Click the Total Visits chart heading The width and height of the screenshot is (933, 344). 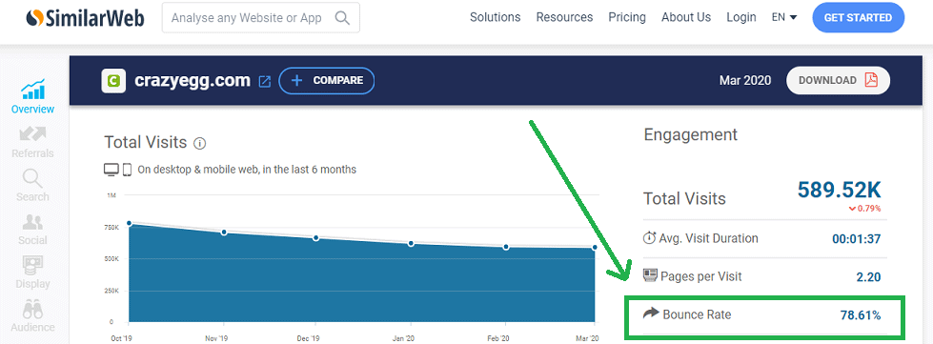[146, 143]
